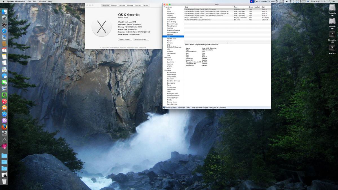
Task: Sort by the Type column header
Action: [241, 7]
